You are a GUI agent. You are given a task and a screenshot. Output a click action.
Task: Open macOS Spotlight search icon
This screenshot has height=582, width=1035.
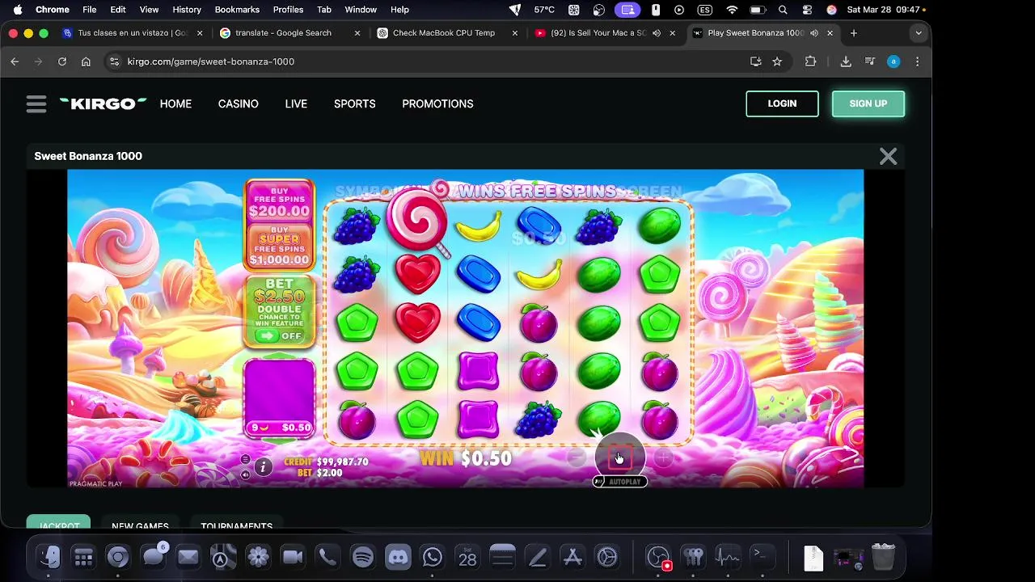[x=783, y=10]
